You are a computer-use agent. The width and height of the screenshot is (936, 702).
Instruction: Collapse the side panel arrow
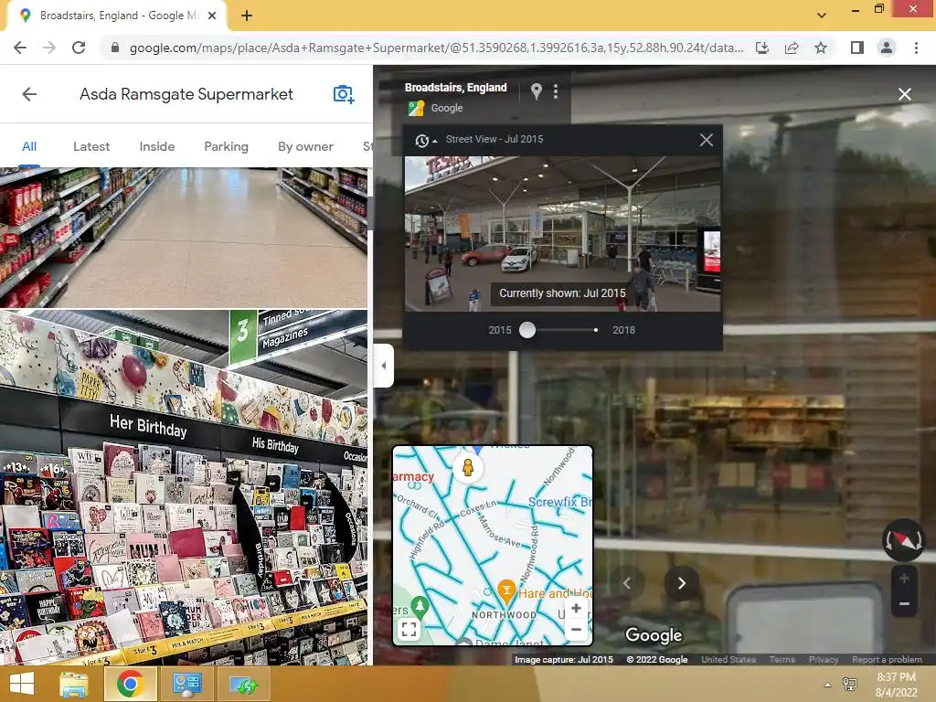[384, 366]
